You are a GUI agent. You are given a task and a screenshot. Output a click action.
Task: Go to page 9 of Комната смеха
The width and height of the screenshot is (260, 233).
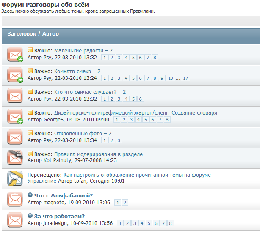(x=162, y=78)
